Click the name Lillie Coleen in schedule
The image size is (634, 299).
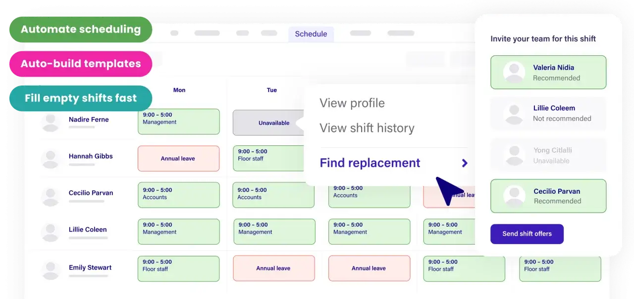pos(88,229)
